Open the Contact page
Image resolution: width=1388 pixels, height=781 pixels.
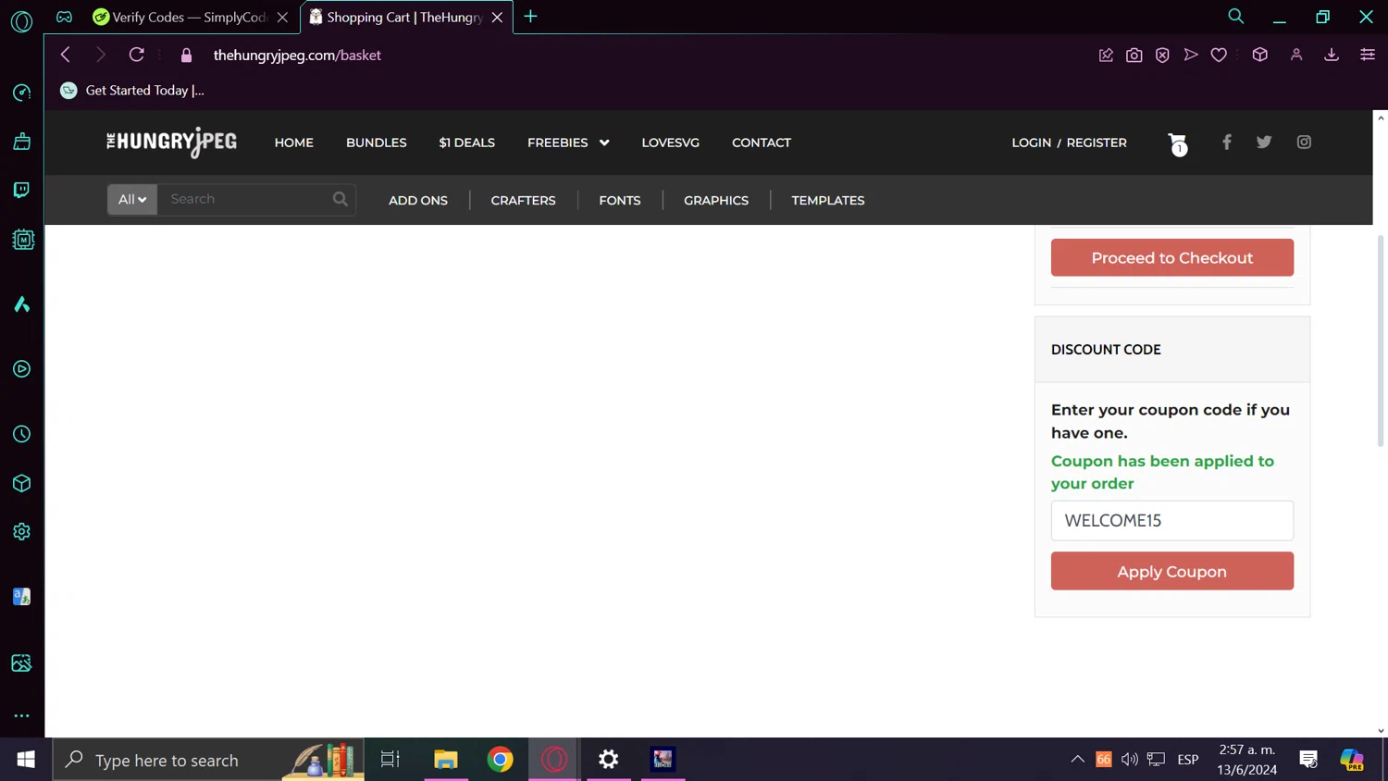(762, 143)
